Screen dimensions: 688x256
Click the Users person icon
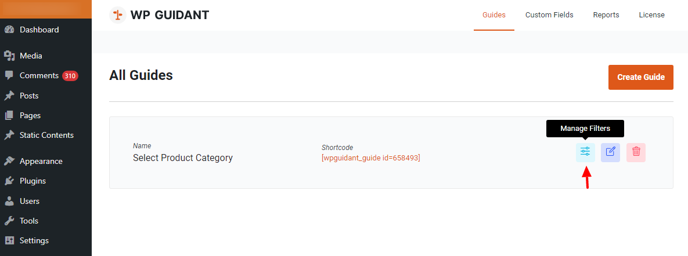(9, 201)
